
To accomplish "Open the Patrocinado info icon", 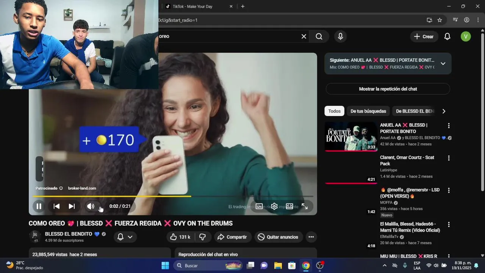I will point(61,188).
